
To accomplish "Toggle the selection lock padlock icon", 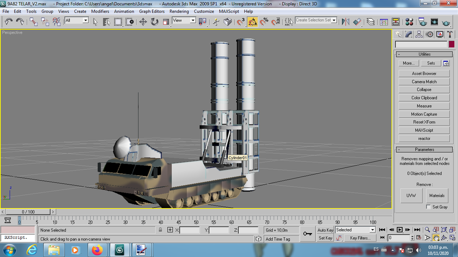I will point(160,230).
